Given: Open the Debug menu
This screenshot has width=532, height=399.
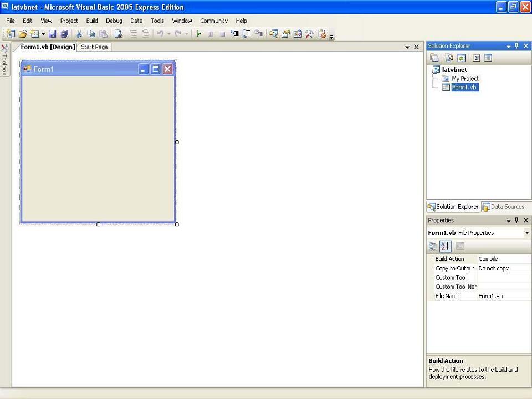Looking at the screenshot, I should pyautogui.click(x=114, y=21).
